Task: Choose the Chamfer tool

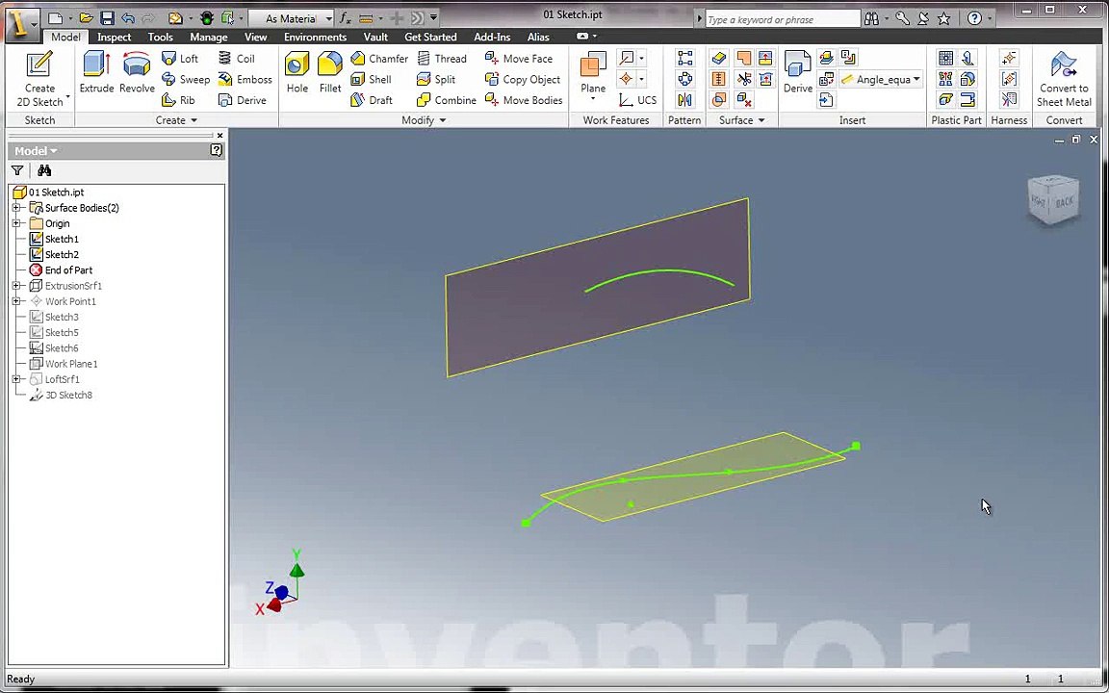Action: [379, 59]
